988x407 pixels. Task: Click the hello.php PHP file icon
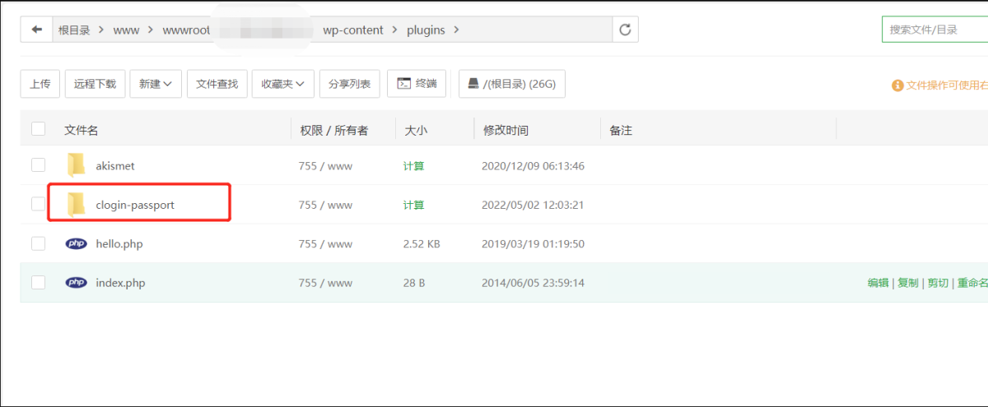pyautogui.click(x=76, y=243)
